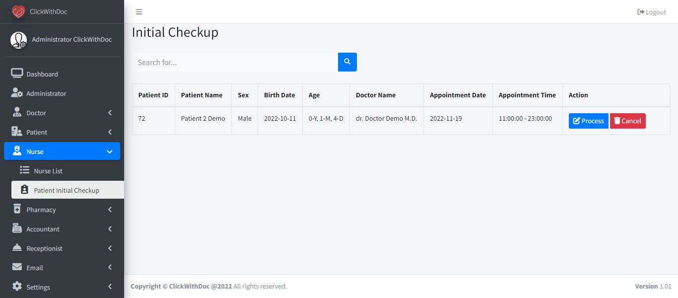
Task: Click the ClickWithDoc heart logo
Action: point(18,11)
